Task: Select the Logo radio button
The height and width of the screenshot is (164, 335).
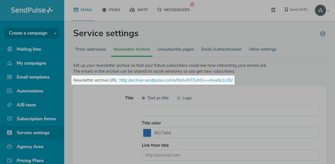Action: [x=179, y=98]
